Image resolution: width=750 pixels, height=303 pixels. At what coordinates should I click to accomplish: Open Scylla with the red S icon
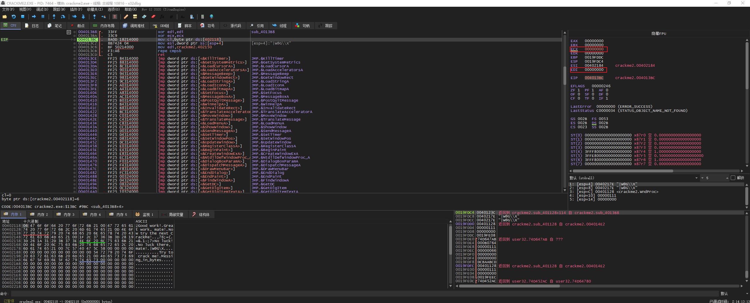point(115,17)
